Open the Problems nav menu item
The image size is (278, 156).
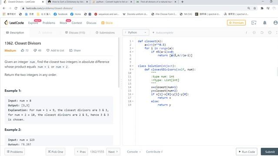pyautogui.click(x=49, y=23)
